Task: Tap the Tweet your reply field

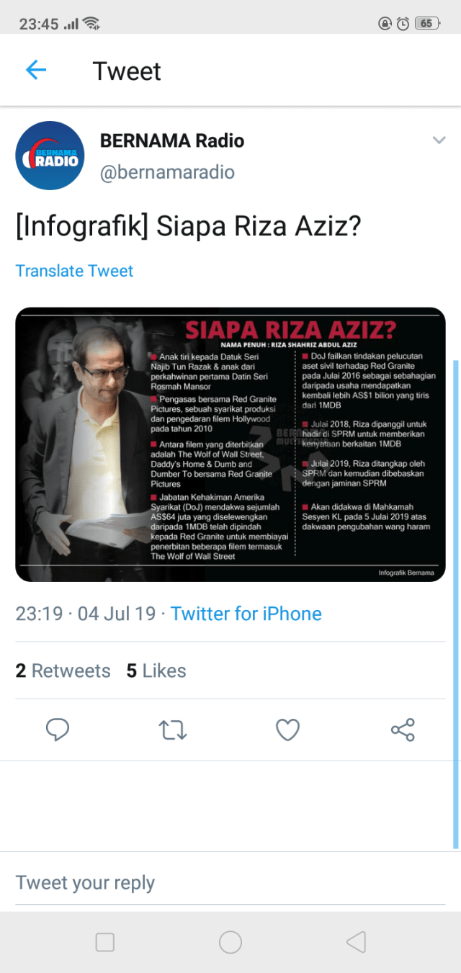Action: (x=230, y=883)
